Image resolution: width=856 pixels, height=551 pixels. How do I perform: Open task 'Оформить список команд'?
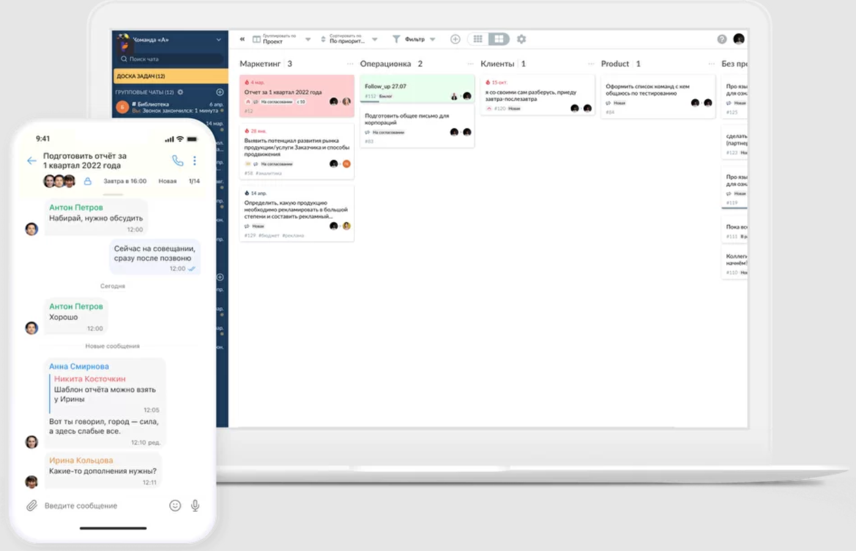[x=658, y=97]
